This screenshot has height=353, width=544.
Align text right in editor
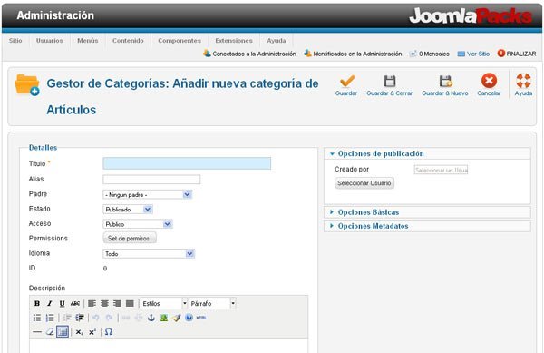(x=117, y=303)
